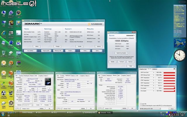Viewport: 187px width, 117px height.
Task: Click Submit Your Results in the Score window
Action: click(x=122, y=53)
